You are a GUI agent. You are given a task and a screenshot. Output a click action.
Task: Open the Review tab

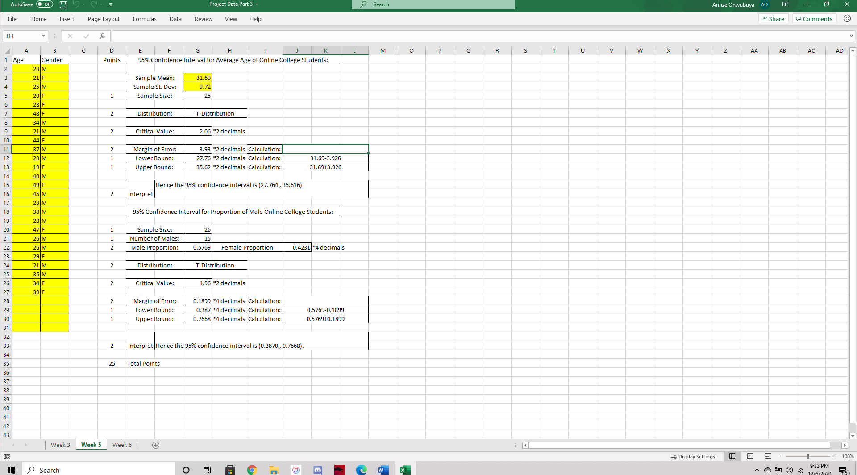click(204, 19)
